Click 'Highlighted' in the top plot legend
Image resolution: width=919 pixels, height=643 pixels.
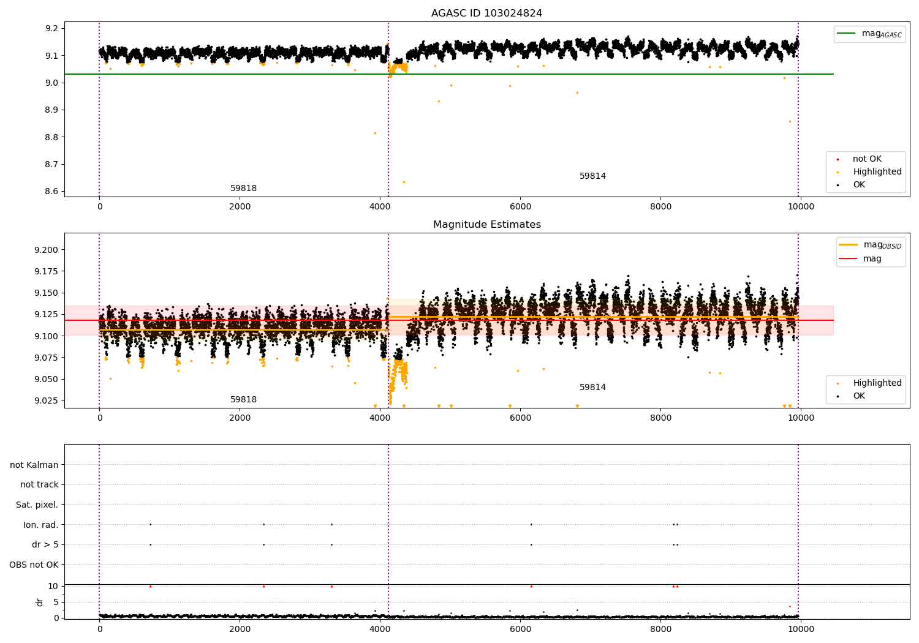click(877, 172)
